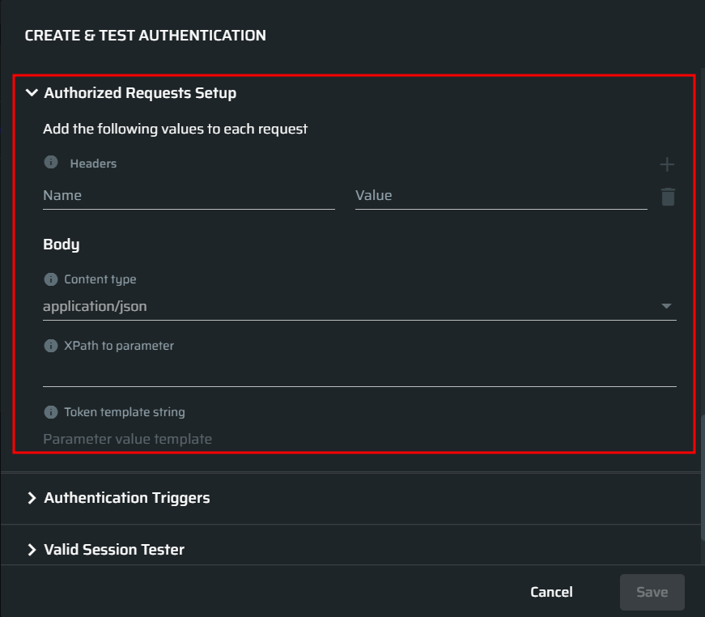
Task: Add a new header row with plus icon
Action: (667, 164)
